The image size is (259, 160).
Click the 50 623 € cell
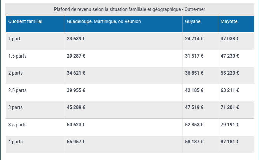click(x=123, y=127)
